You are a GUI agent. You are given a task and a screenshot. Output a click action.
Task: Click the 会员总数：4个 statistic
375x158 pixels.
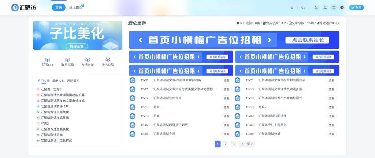click(274, 23)
